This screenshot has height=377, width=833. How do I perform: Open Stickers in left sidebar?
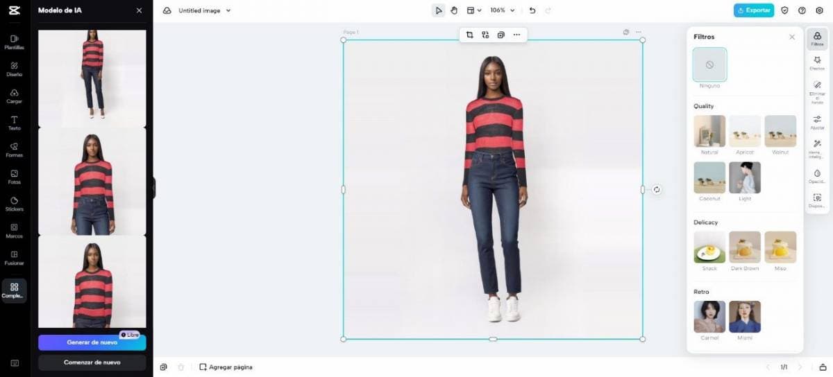[x=14, y=203]
